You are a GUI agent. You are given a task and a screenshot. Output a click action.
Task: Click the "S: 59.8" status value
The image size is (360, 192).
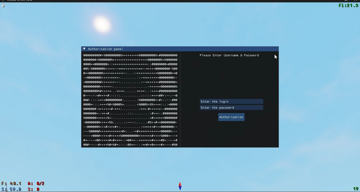(x=11, y=189)
